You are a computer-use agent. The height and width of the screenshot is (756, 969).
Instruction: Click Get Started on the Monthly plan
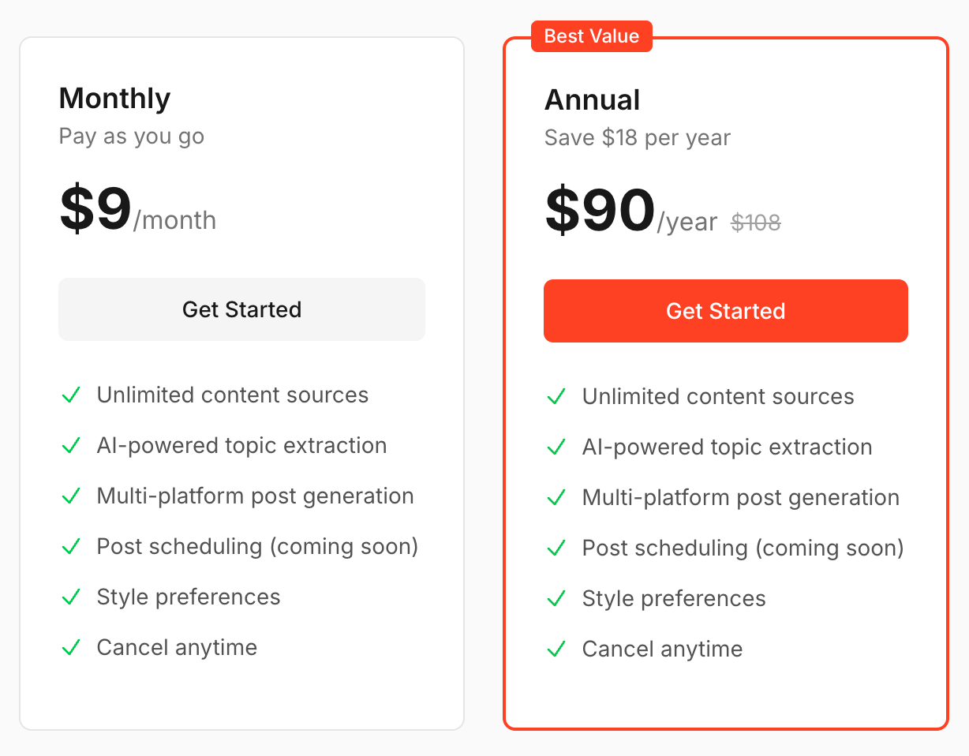pyautogui.click(x=241, y=309)
